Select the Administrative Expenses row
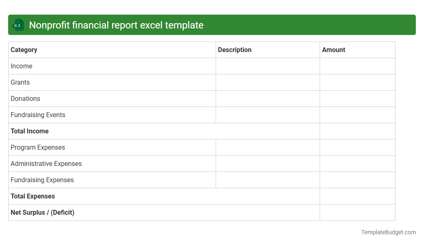The width and height of the screenshot is (424, 244). pos(46,163)
